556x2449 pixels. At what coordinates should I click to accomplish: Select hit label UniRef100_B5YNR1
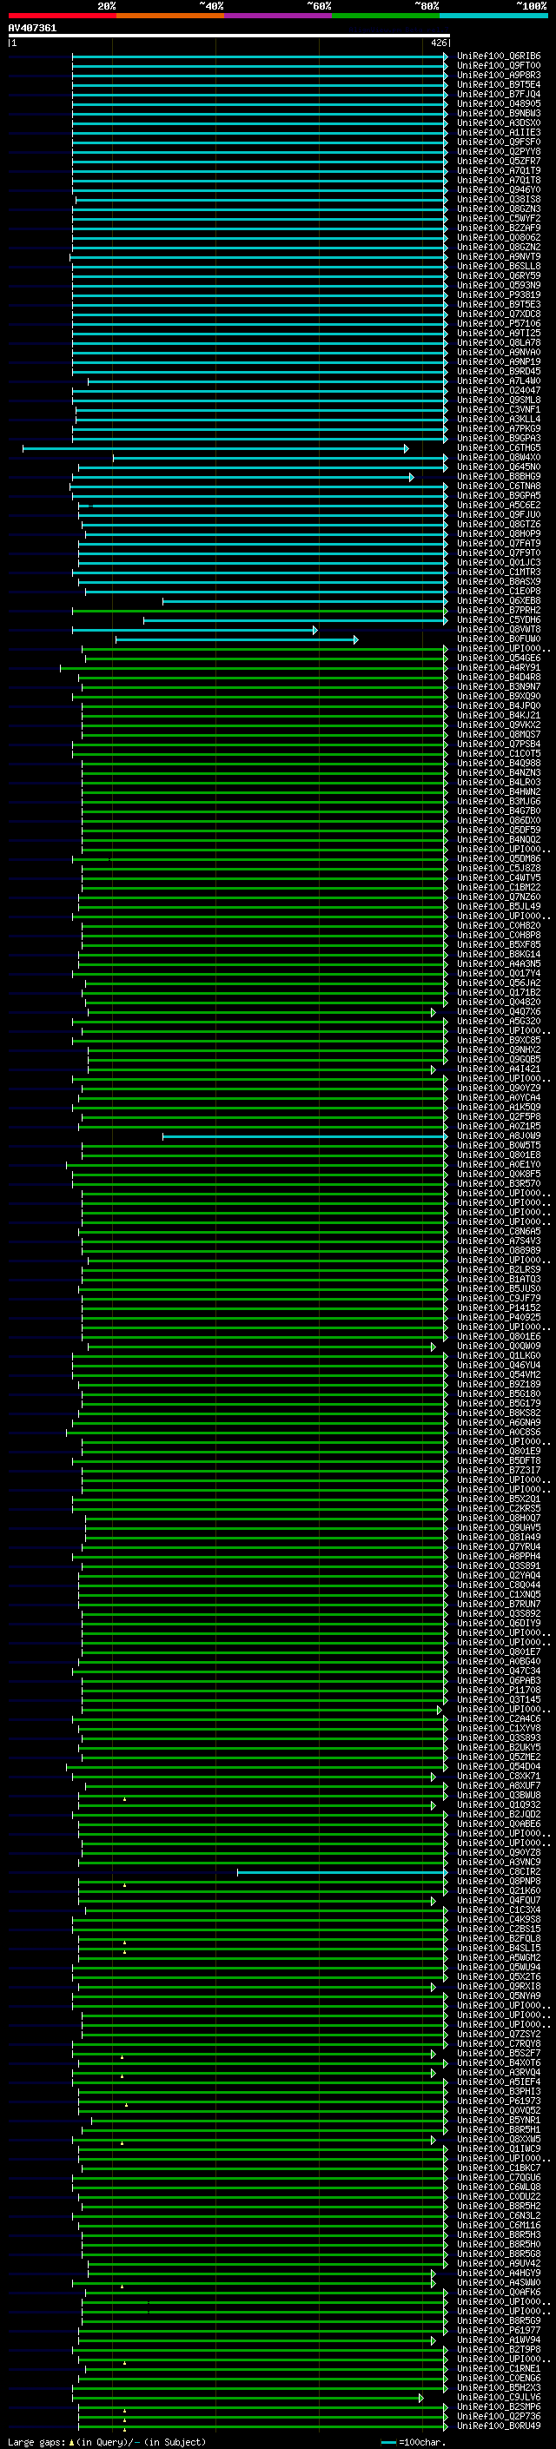tap(498, 2120)
